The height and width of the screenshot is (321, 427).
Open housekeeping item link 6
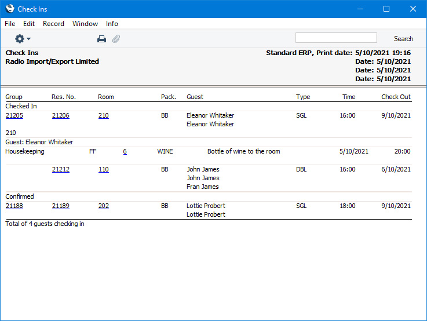coord(125,151)
